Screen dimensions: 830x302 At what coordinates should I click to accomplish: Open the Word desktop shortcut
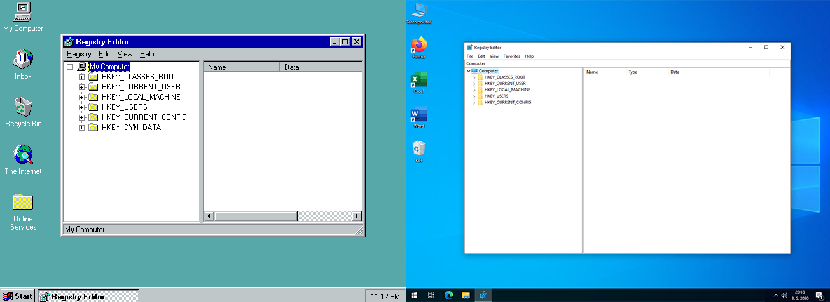tap(419, 115)
